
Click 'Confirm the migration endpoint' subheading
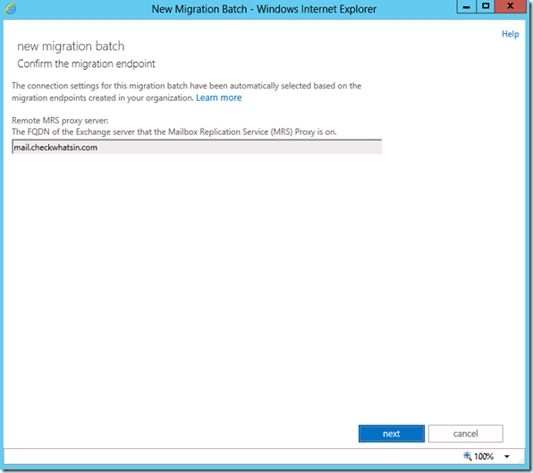pos(86,63)
